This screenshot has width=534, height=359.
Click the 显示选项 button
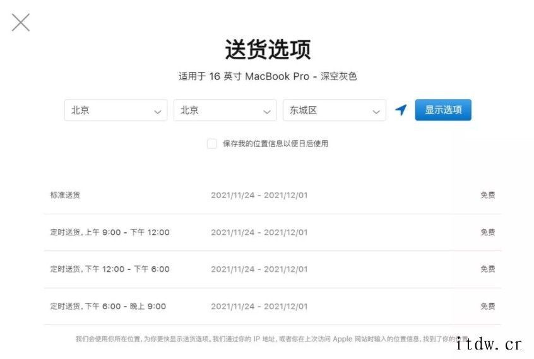(x=443, y=110)
